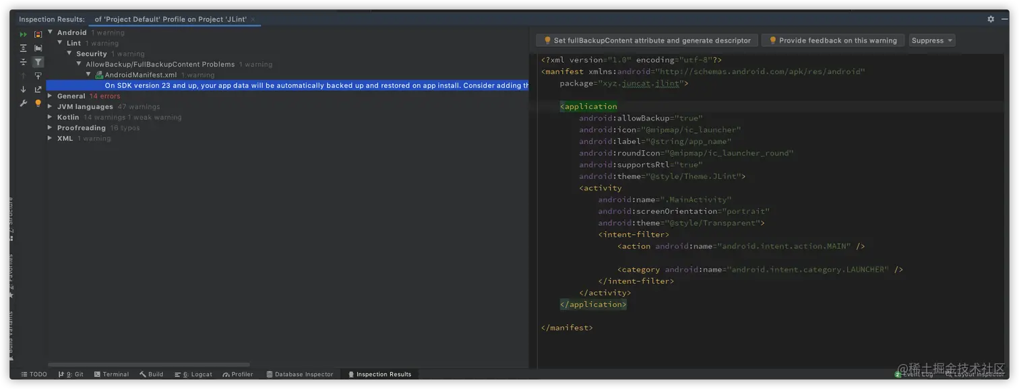1019x389 pixels.
Task: Open the Logcat tool window
Action: tap(193, 374)
